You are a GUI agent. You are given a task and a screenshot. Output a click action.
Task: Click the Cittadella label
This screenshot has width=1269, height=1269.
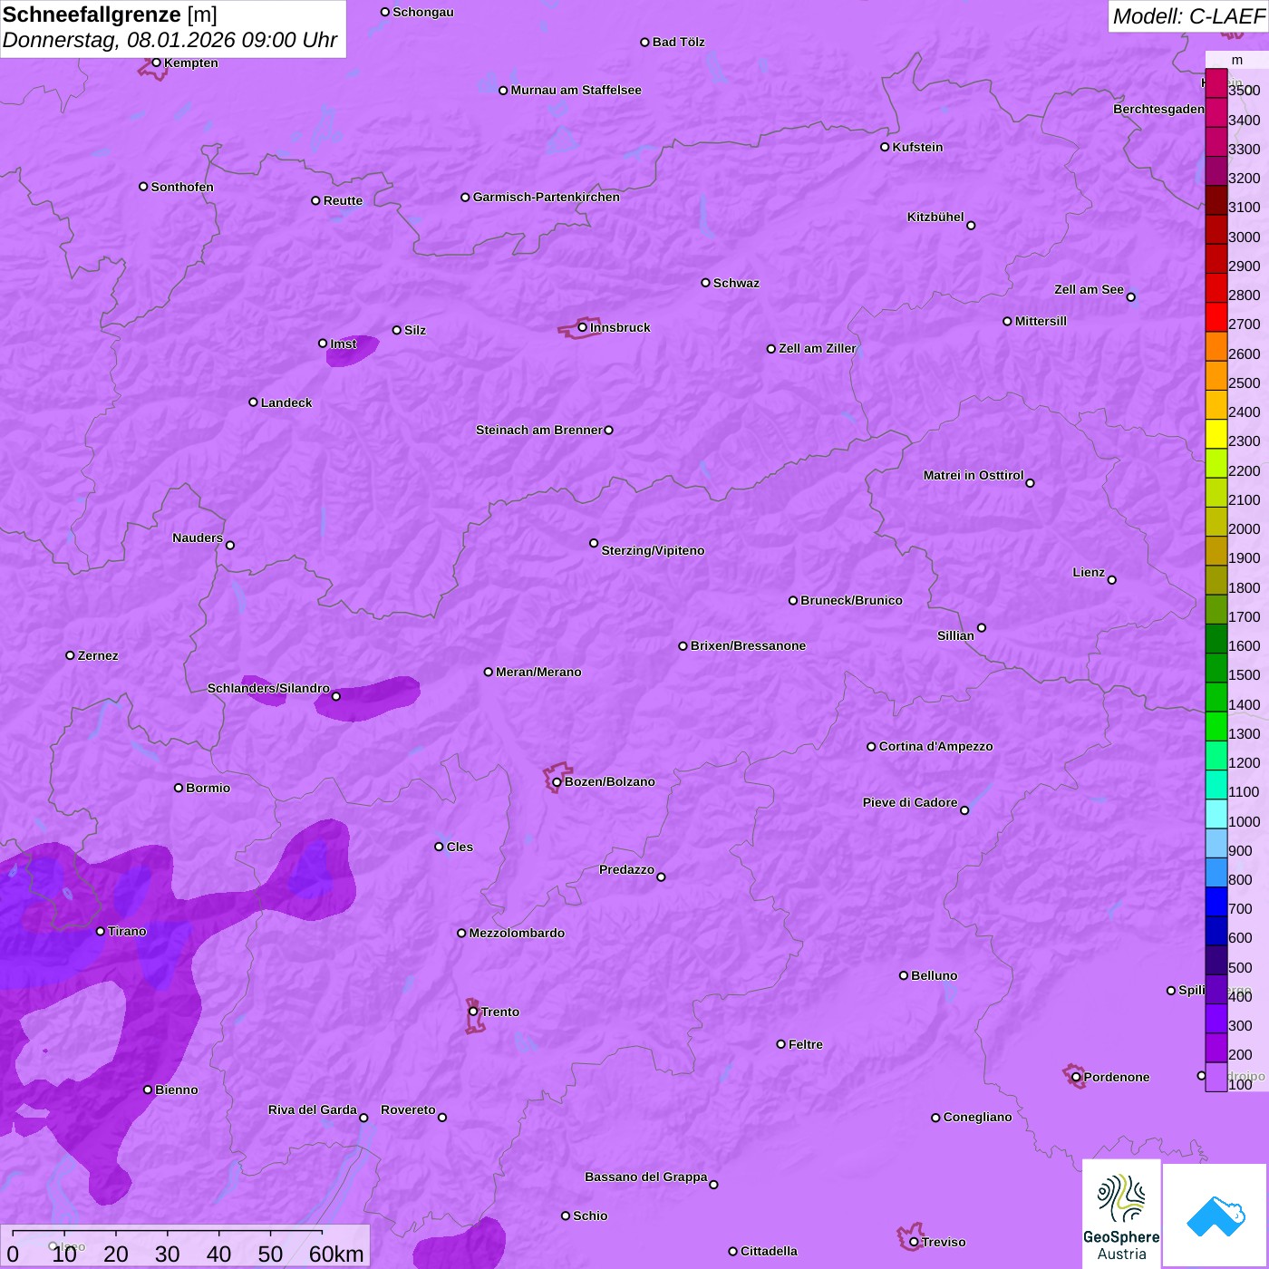769,1251
